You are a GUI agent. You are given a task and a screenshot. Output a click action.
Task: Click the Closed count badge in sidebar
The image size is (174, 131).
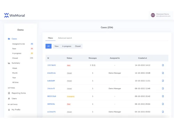[x=32, y=58]
